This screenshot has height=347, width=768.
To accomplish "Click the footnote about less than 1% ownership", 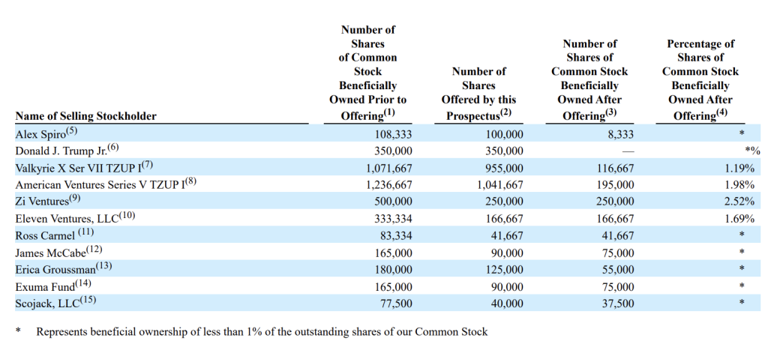I will click(x=262, y=331).
